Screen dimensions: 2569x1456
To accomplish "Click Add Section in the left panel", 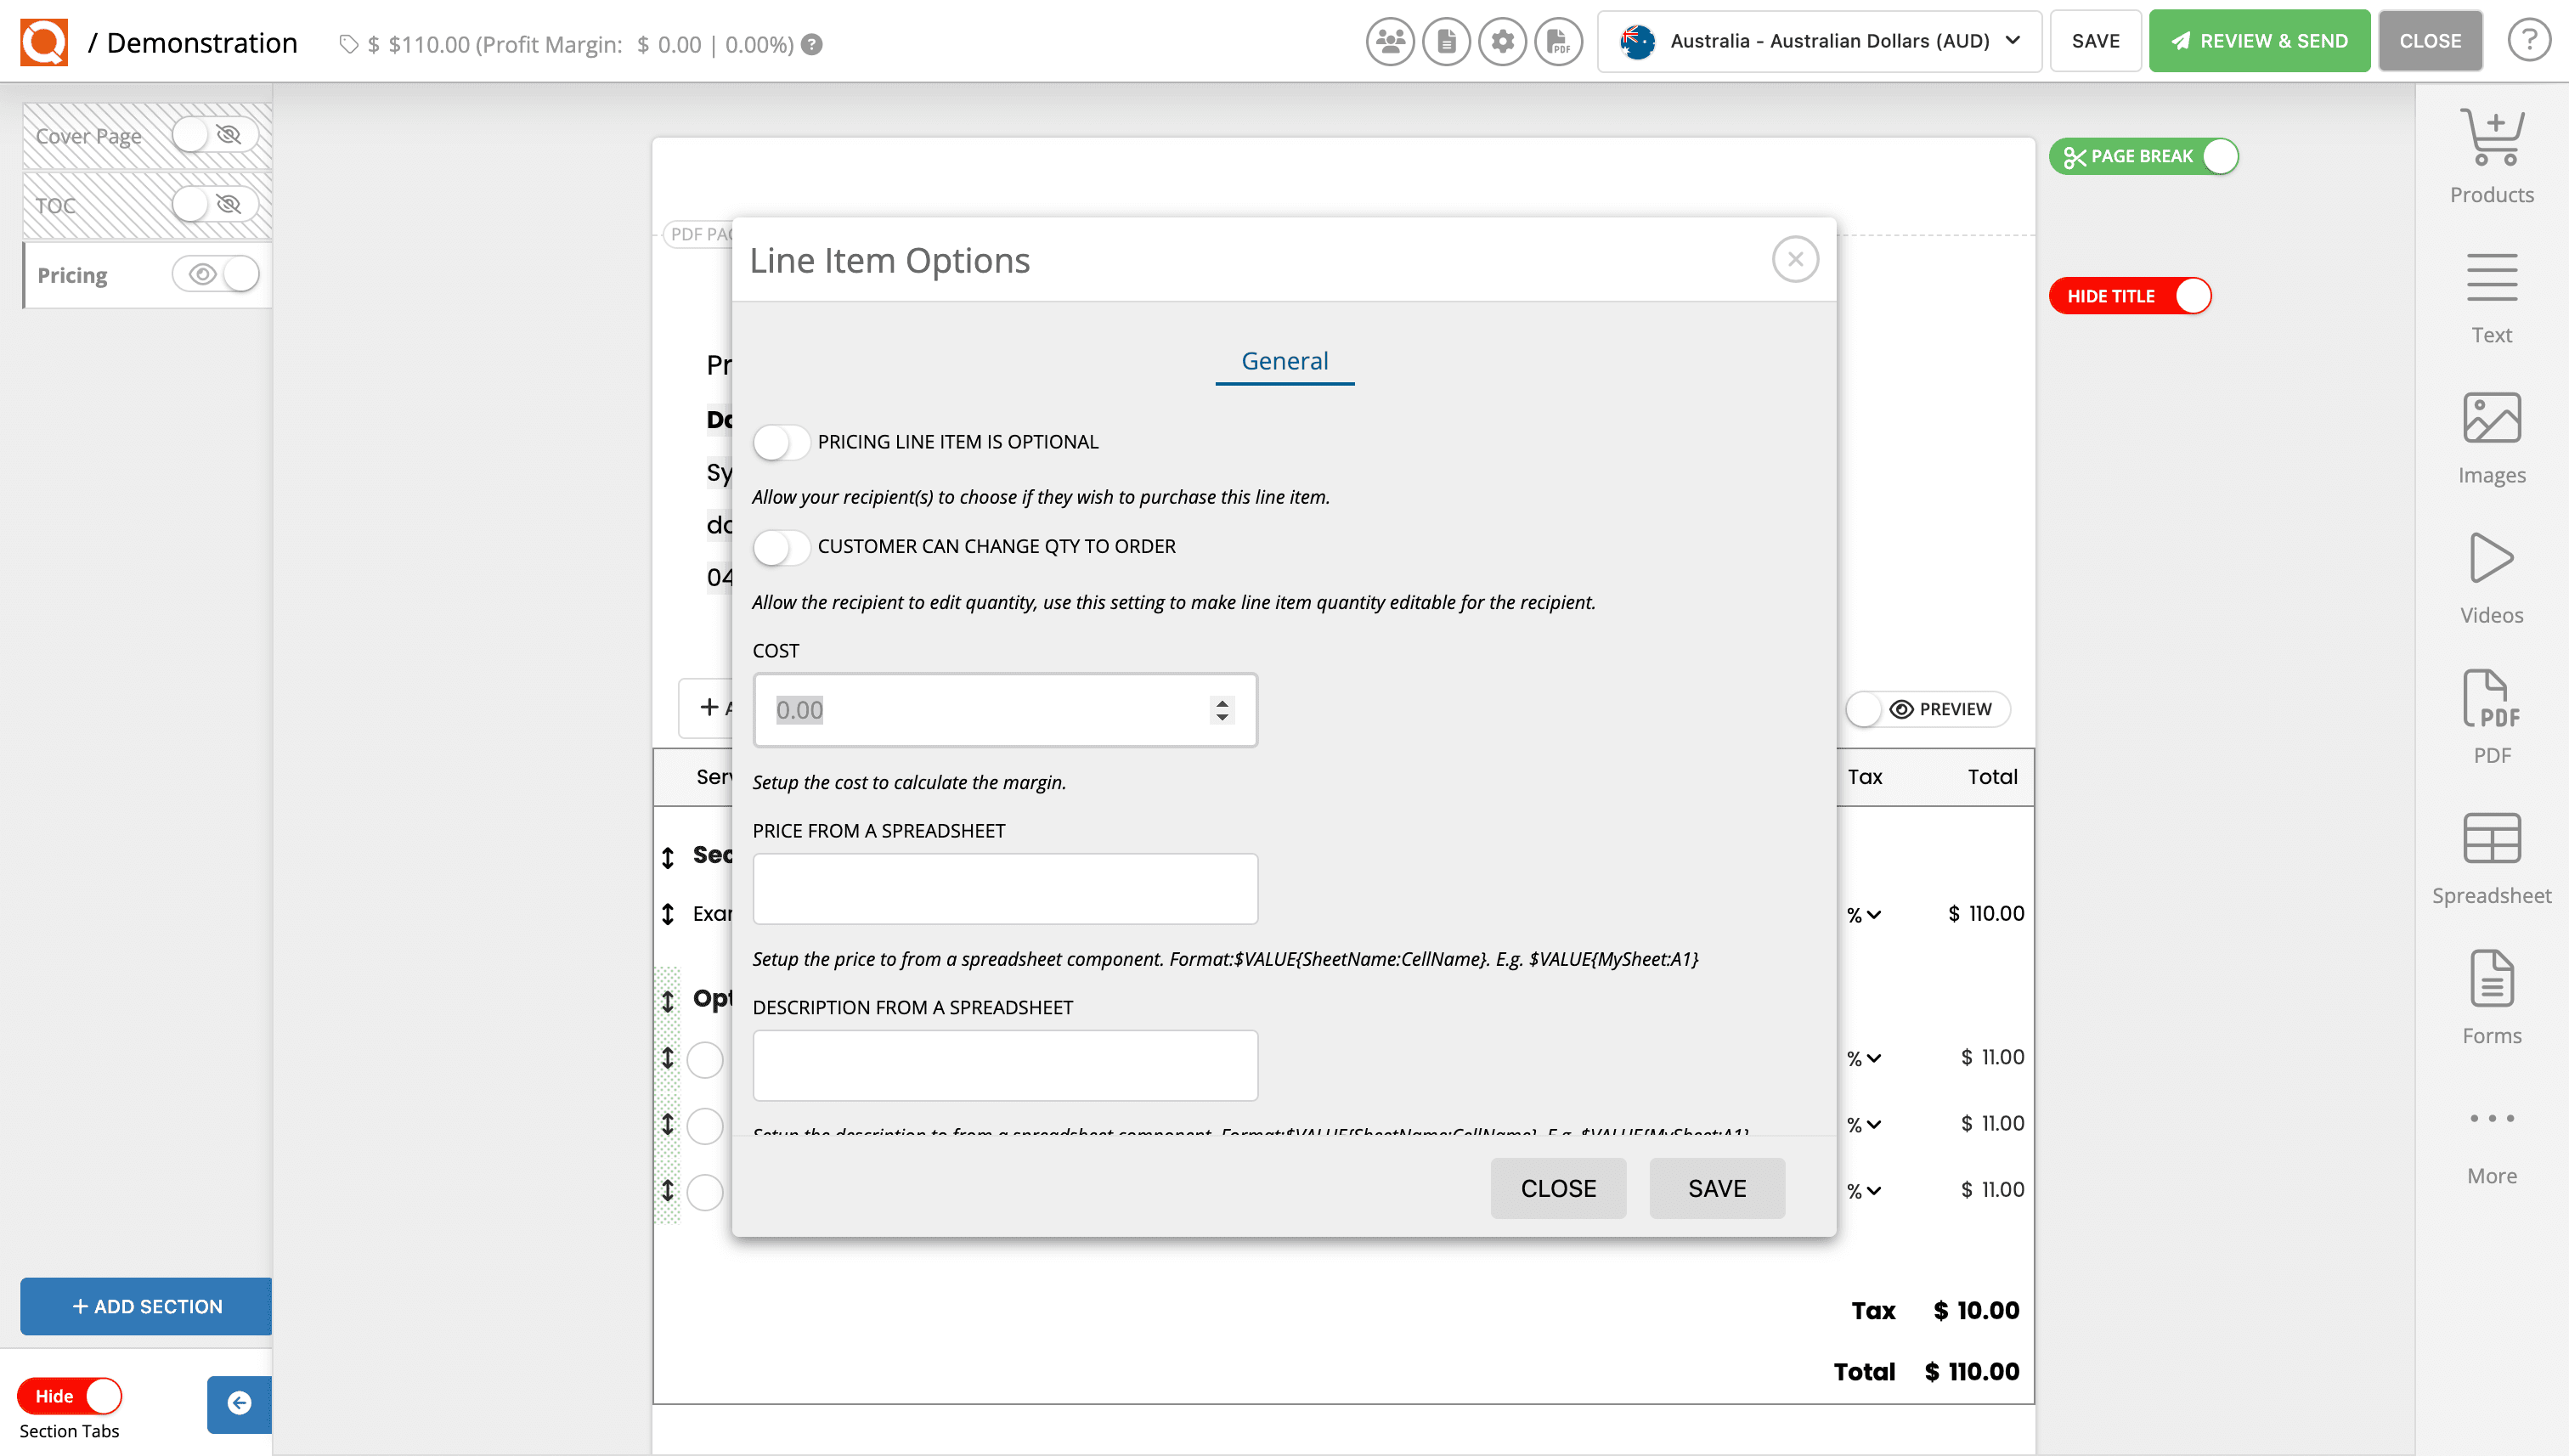I will [x=145, y=1306].
